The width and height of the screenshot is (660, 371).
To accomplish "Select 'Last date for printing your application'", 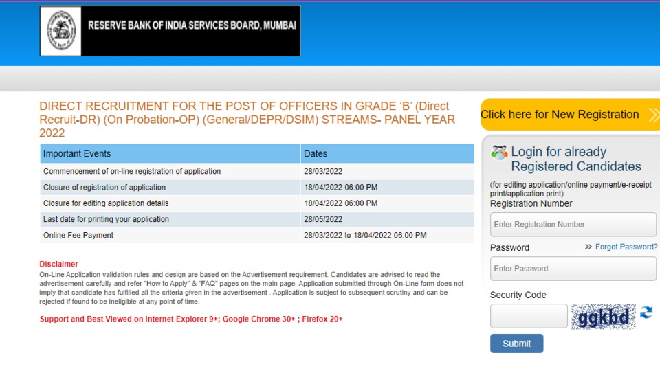I will (x=106, y=219).
